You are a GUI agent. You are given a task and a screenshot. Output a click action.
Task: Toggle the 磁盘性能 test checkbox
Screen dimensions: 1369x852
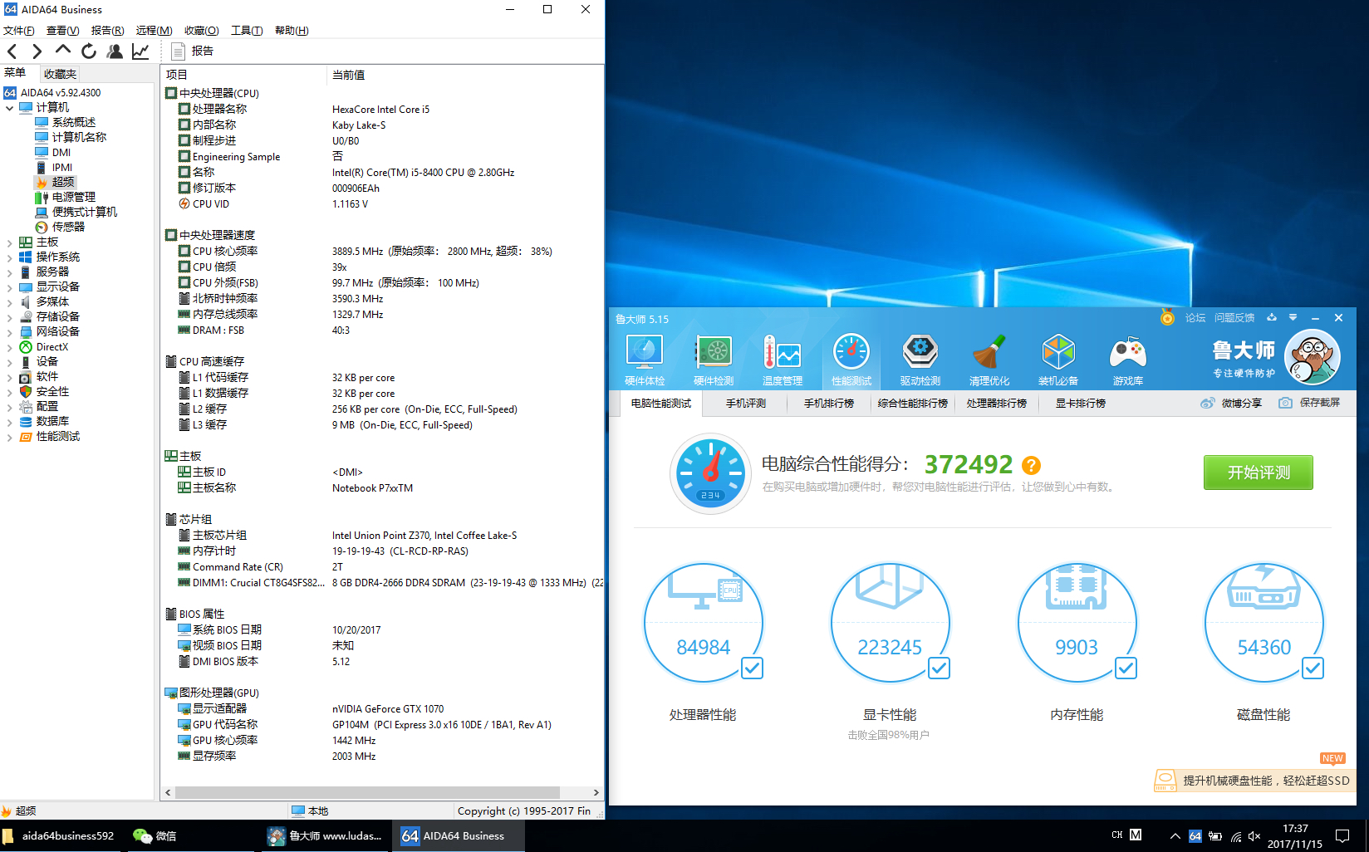(x=1313, y=668)
